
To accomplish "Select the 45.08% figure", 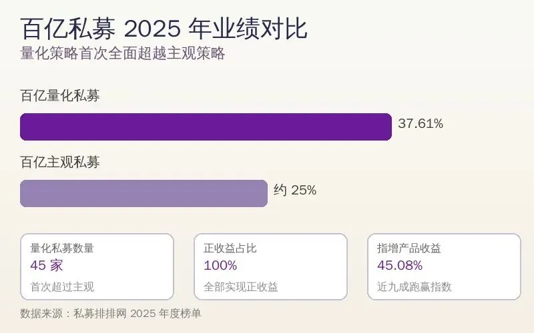I will pos(400,266).
